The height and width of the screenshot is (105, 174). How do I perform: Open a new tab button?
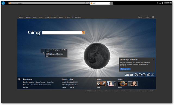coord(112,3)
